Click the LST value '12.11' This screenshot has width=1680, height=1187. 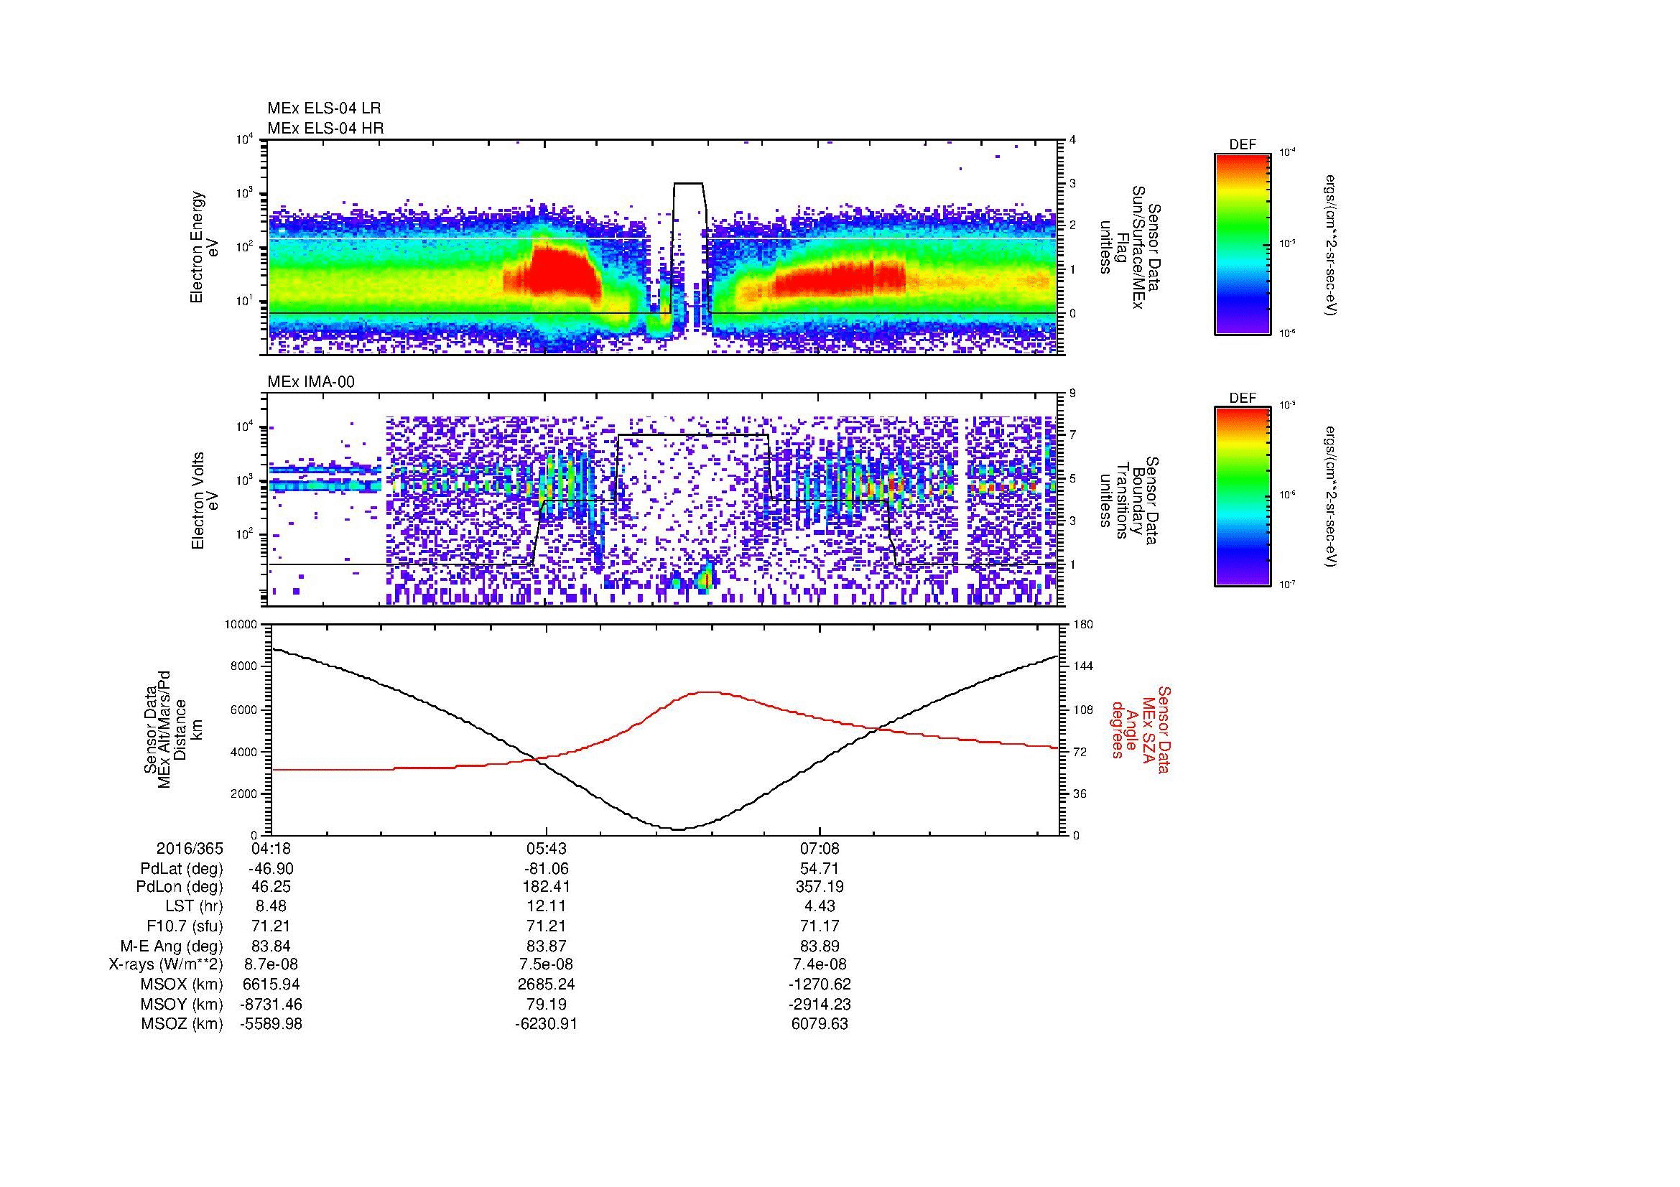pos(546,906)
